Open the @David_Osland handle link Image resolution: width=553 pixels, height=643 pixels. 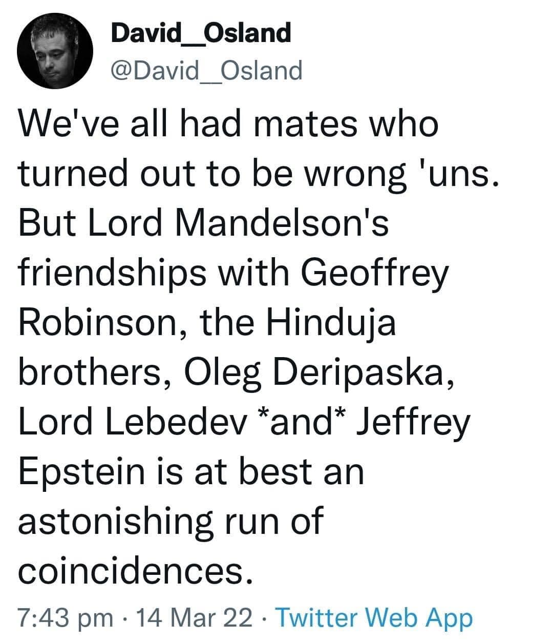point(206,70)
